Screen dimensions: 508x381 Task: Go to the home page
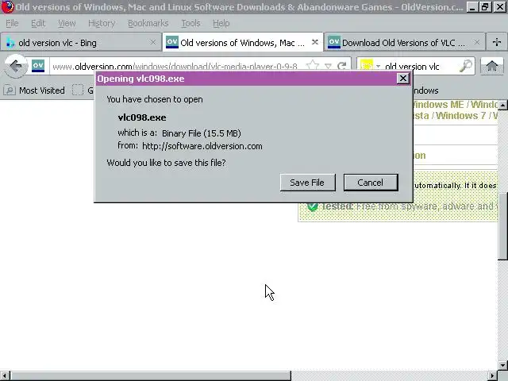492,66
